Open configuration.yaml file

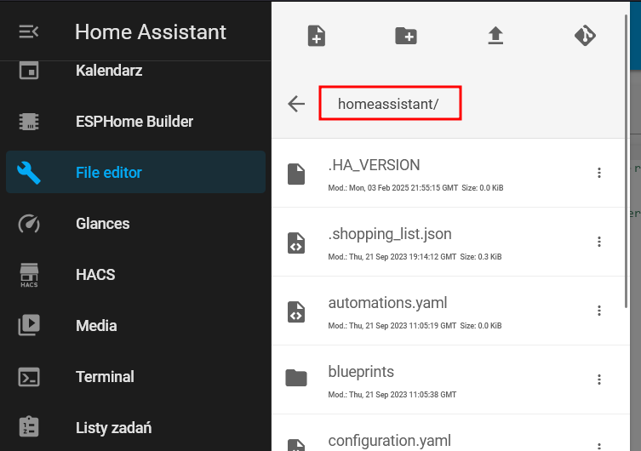coord(450,433)
